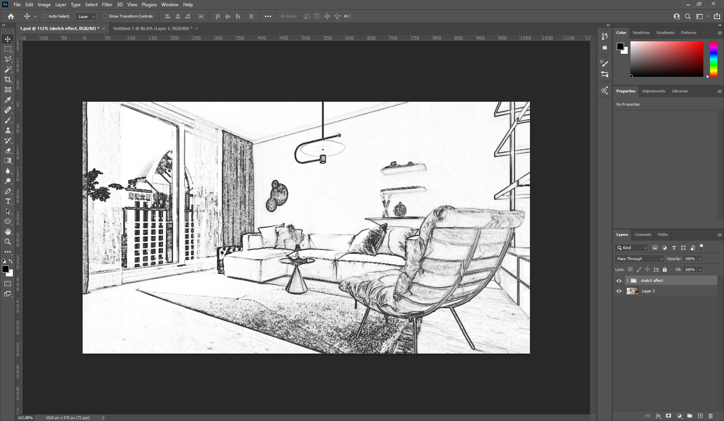Select the History Brush tool
The width and height of the screenshot is (724, 421).
[x=8, y=140]
